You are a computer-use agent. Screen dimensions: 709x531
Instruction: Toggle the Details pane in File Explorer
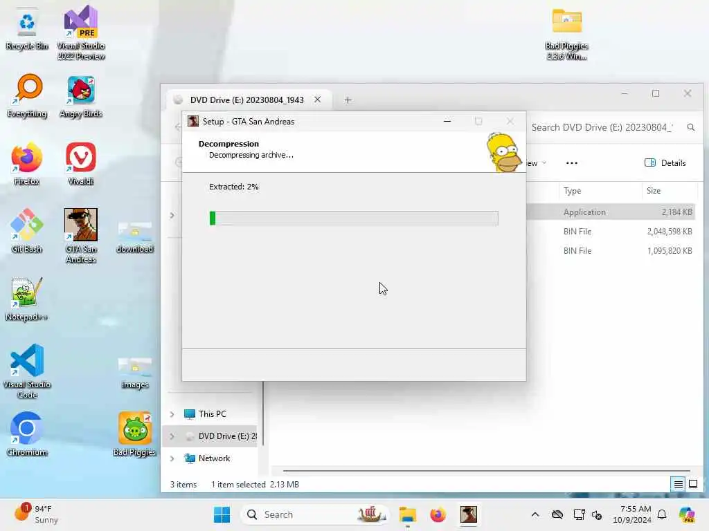click(x=665, y=163)
